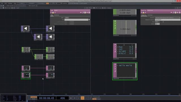The width and height of the screenshot is (181, 102).
Task: Click the bookmark star in /receive pane bar
Action: pyautogui.click(x=103, y=8)
